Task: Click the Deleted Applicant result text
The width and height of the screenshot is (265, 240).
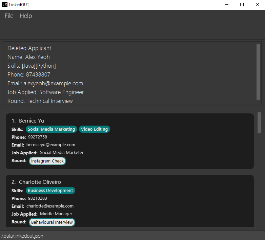Action: (x=30, y=48)
